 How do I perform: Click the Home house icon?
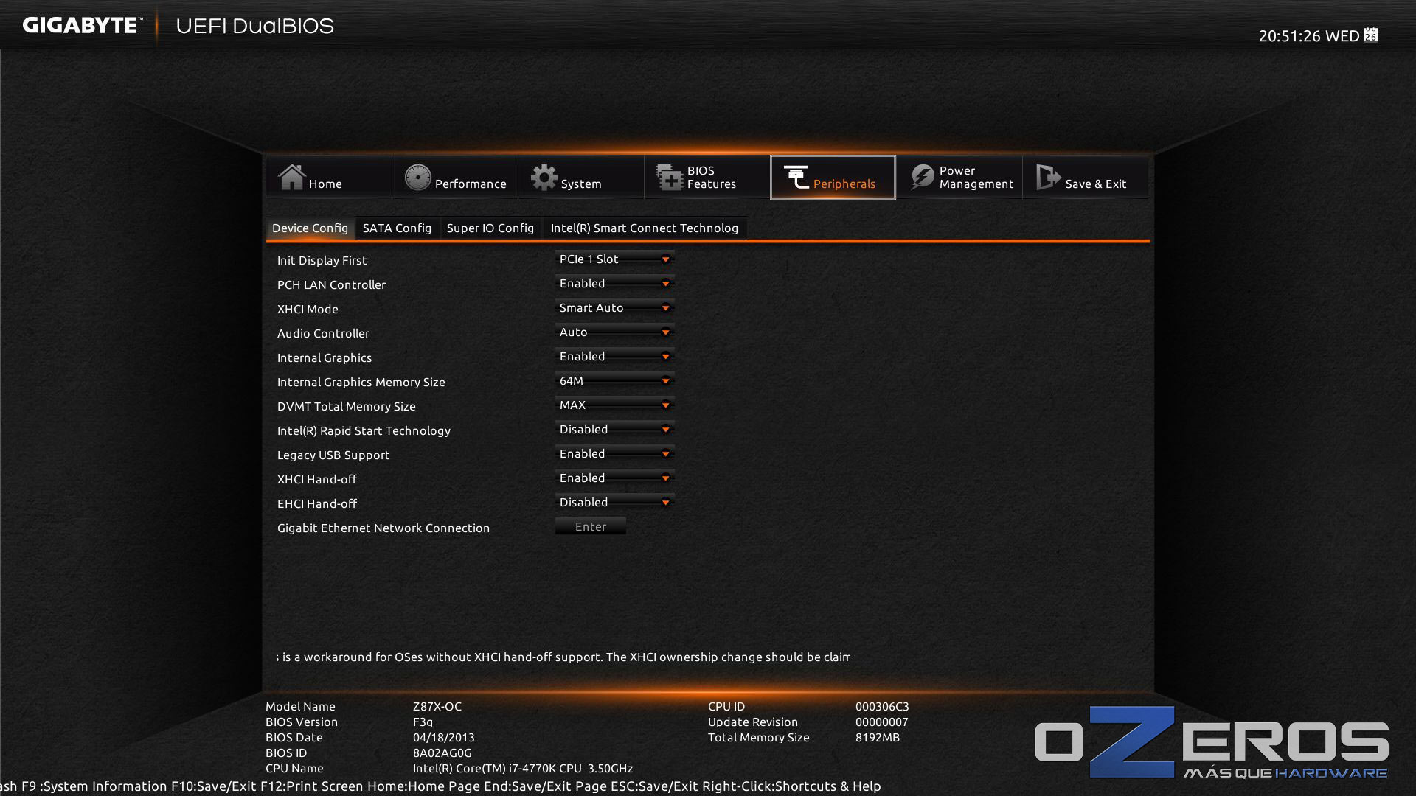pyautogui.click(x=291, y=177)
